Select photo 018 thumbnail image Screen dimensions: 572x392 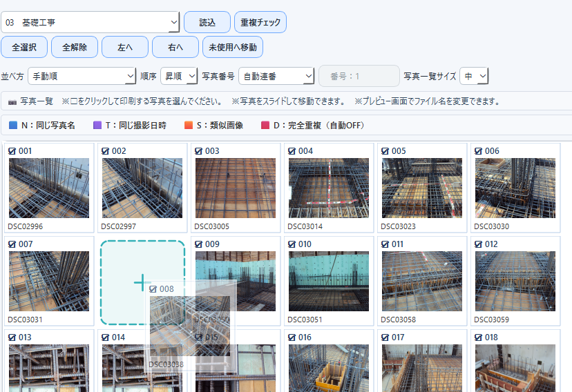coord(515,369)
